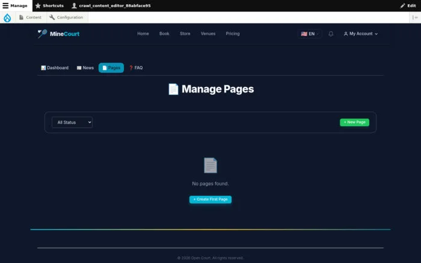Collapse the admin toolbar orientation toggle

pos(415,17)
